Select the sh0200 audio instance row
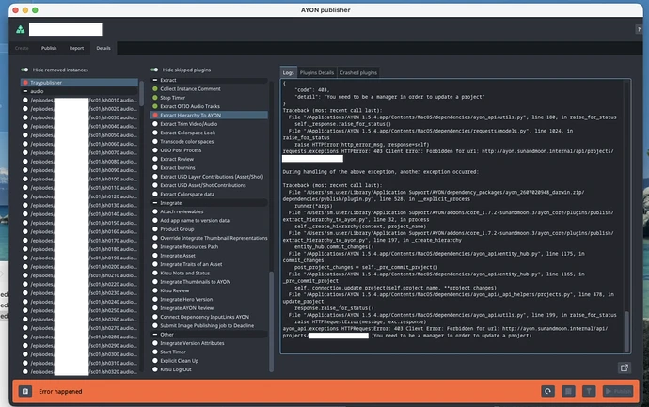Image resolution: width=649 pixels, height=407 pixels. pos(79,267)
